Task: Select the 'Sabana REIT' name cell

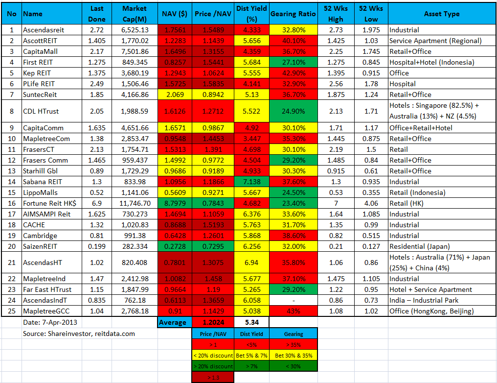Action: tap(52, 182)
